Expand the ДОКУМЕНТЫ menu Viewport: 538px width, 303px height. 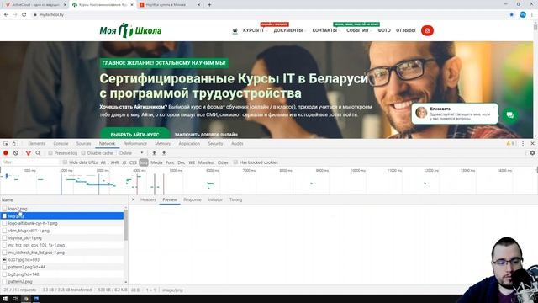pyautogui.click(x=289, y=30)
